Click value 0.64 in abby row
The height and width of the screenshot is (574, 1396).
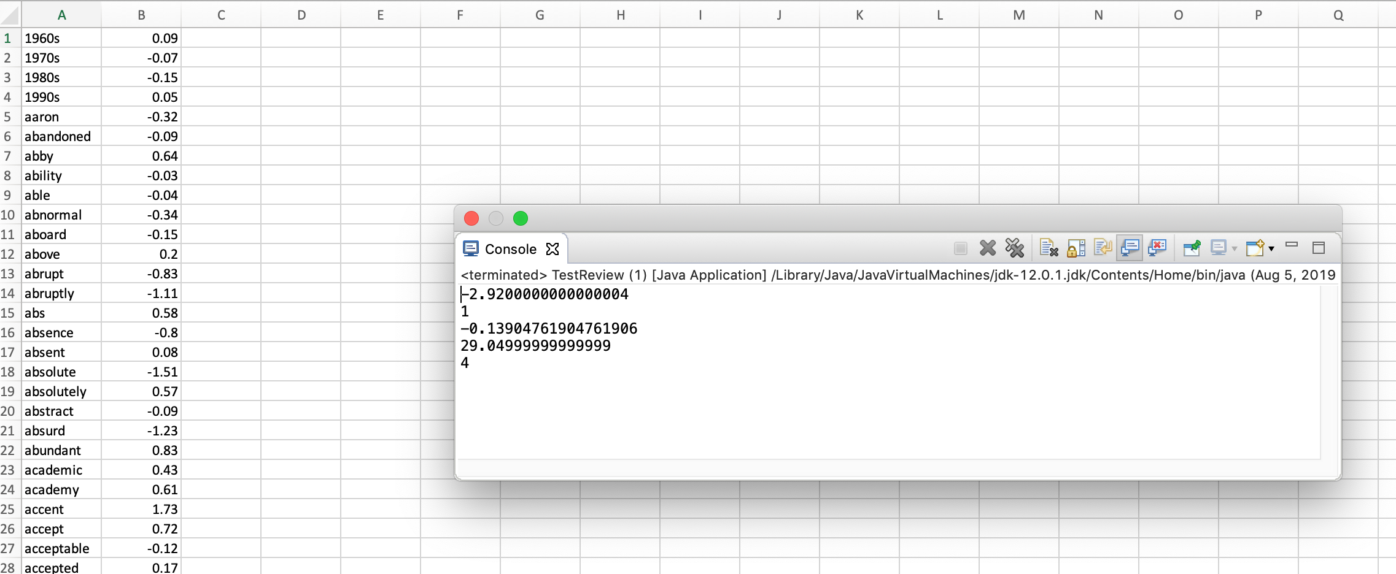[141, 156]
